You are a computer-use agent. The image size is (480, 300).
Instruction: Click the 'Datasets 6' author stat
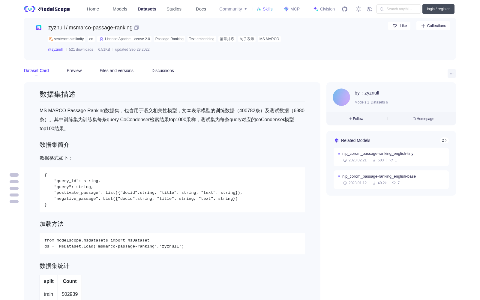pos(379,102)
